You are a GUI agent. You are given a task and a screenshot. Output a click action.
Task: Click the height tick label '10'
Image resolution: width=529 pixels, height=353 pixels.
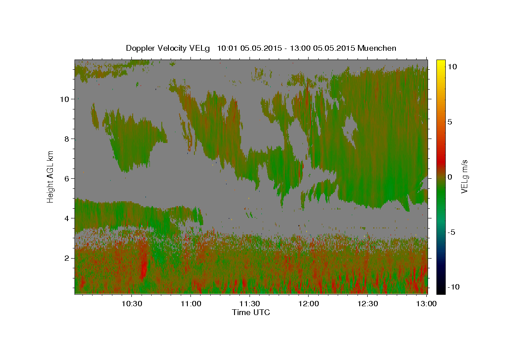pos(64,99)
